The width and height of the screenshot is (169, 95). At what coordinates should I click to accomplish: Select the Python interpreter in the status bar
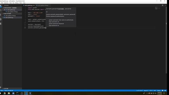9,91
